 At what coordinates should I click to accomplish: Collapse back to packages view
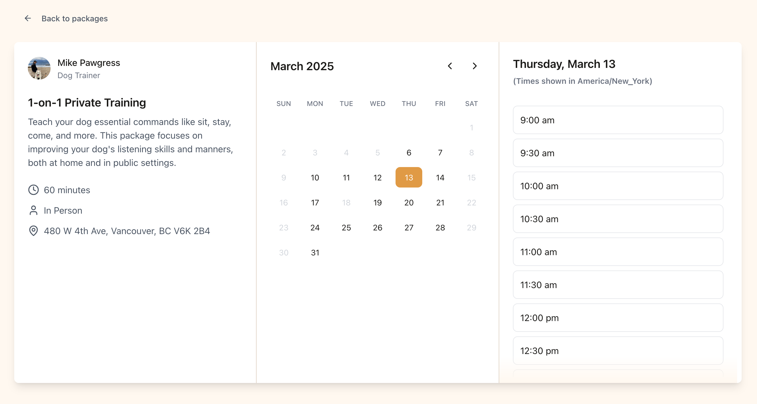click(75, 18)
